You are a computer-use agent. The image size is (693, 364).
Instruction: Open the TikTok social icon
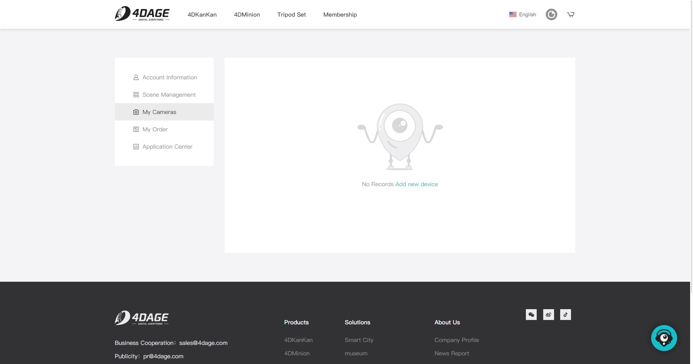565,315
